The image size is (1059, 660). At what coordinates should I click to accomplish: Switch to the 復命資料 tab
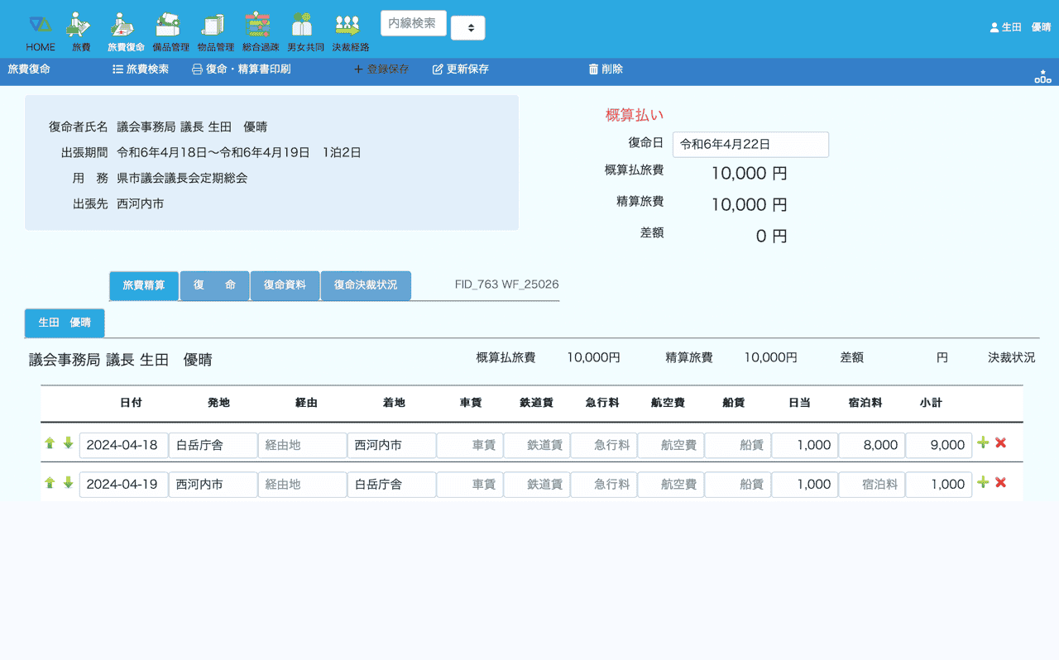(x=285, y=285)
